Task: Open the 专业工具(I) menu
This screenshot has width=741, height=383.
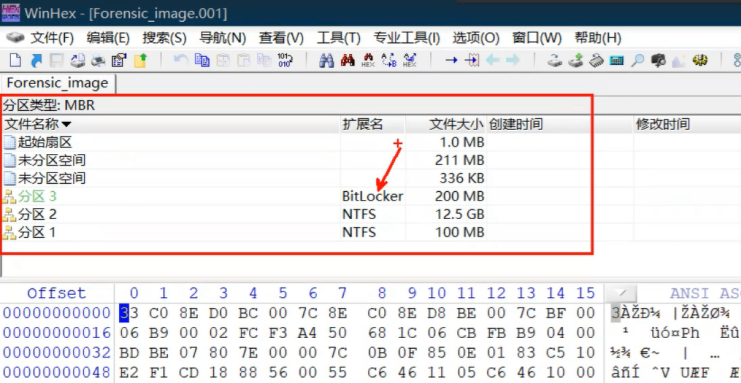Action: pyautogui.click(x=407, y=38)
